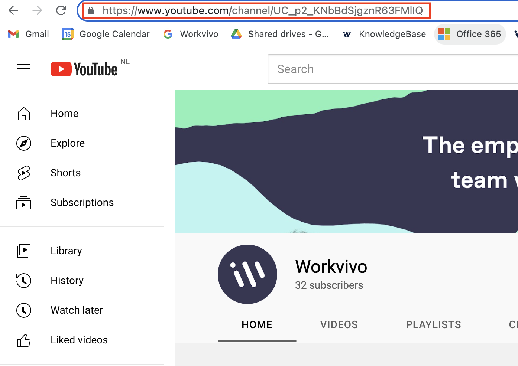Open History label in sidebar
The height and width of the screenshot is (366, 518).
coord(67,281)
